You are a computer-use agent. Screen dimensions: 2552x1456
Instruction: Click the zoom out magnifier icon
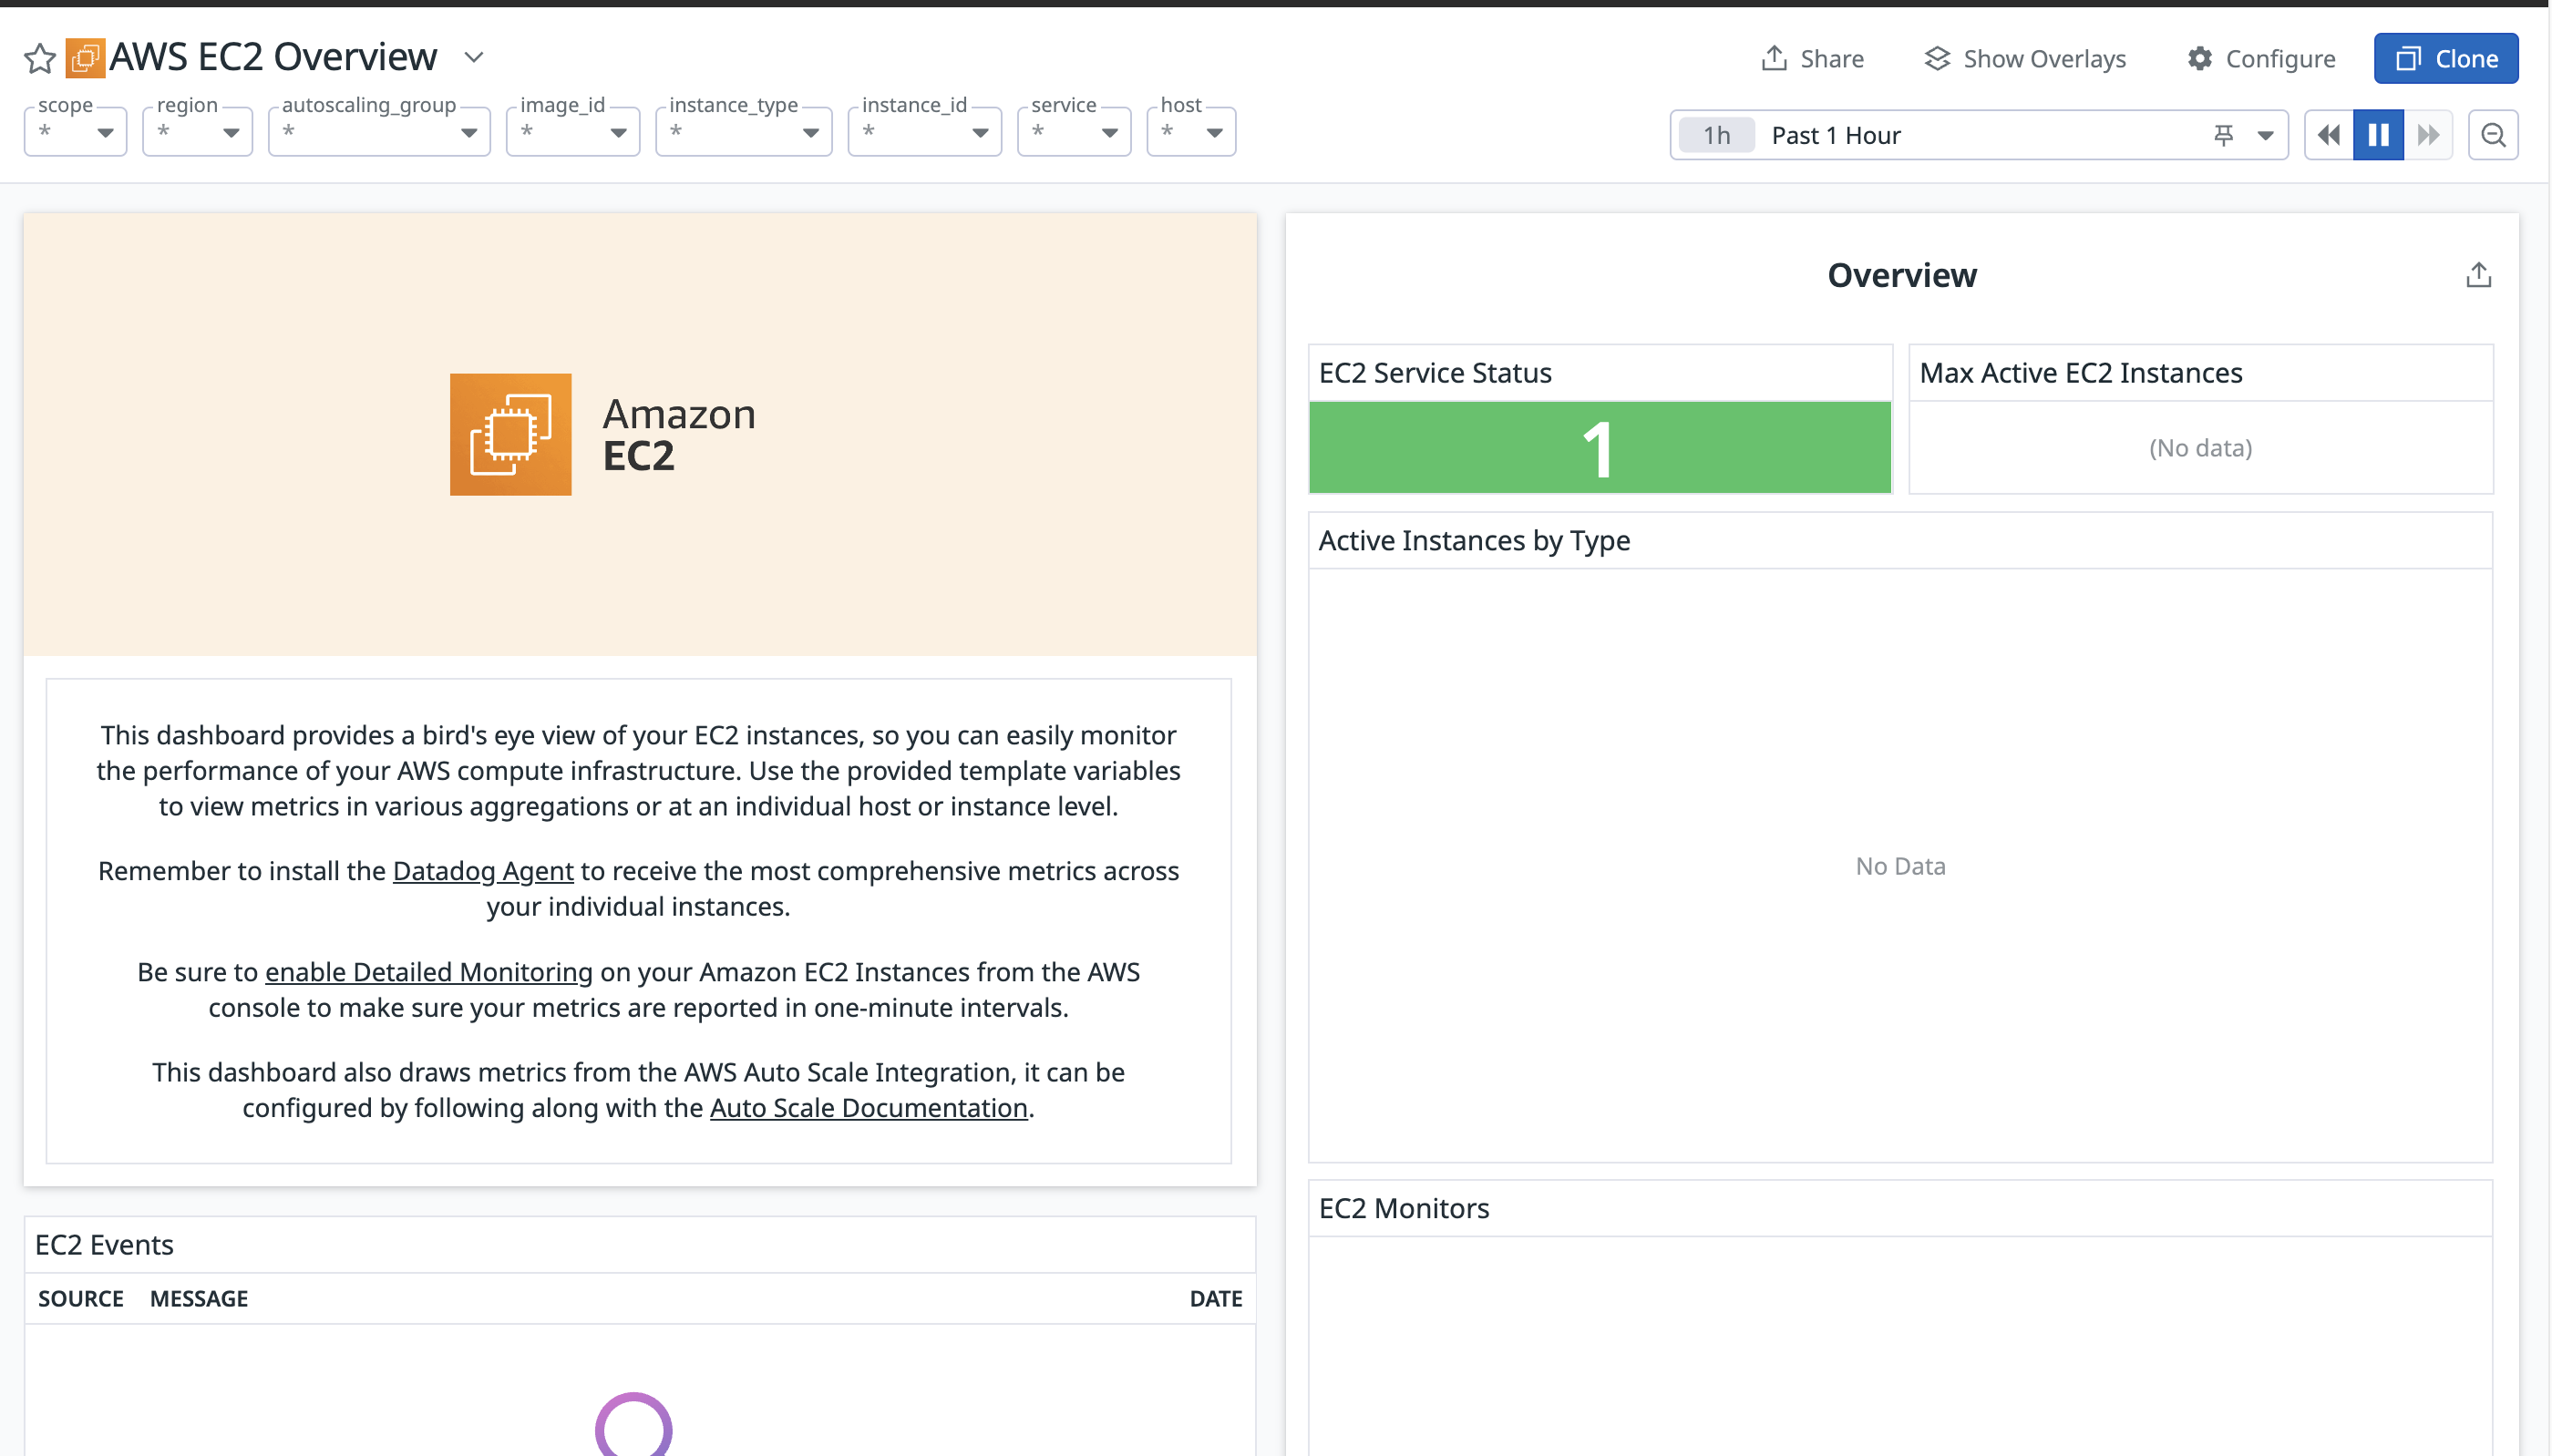pos(2493,135)
